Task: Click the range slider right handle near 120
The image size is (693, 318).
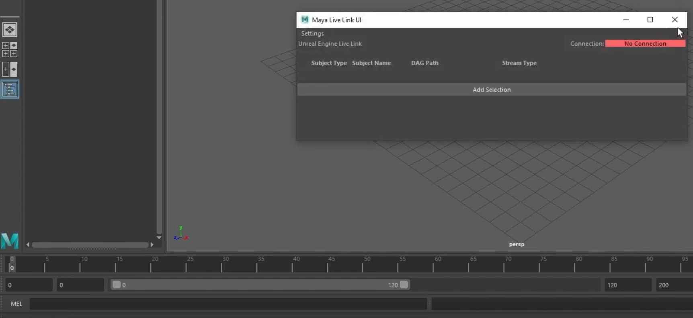Action: 404,285
